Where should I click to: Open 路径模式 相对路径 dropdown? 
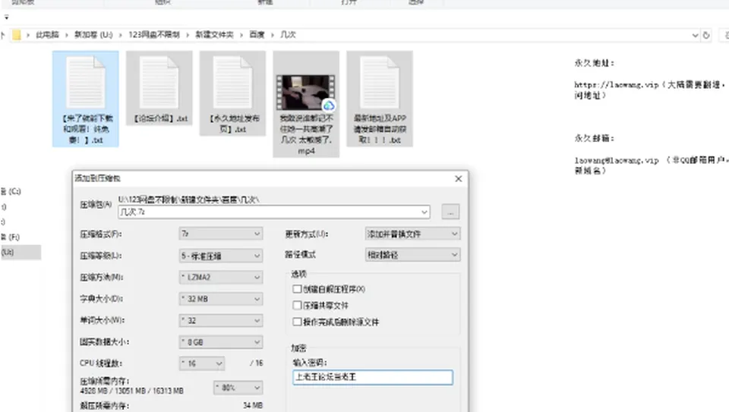point(413,254)
